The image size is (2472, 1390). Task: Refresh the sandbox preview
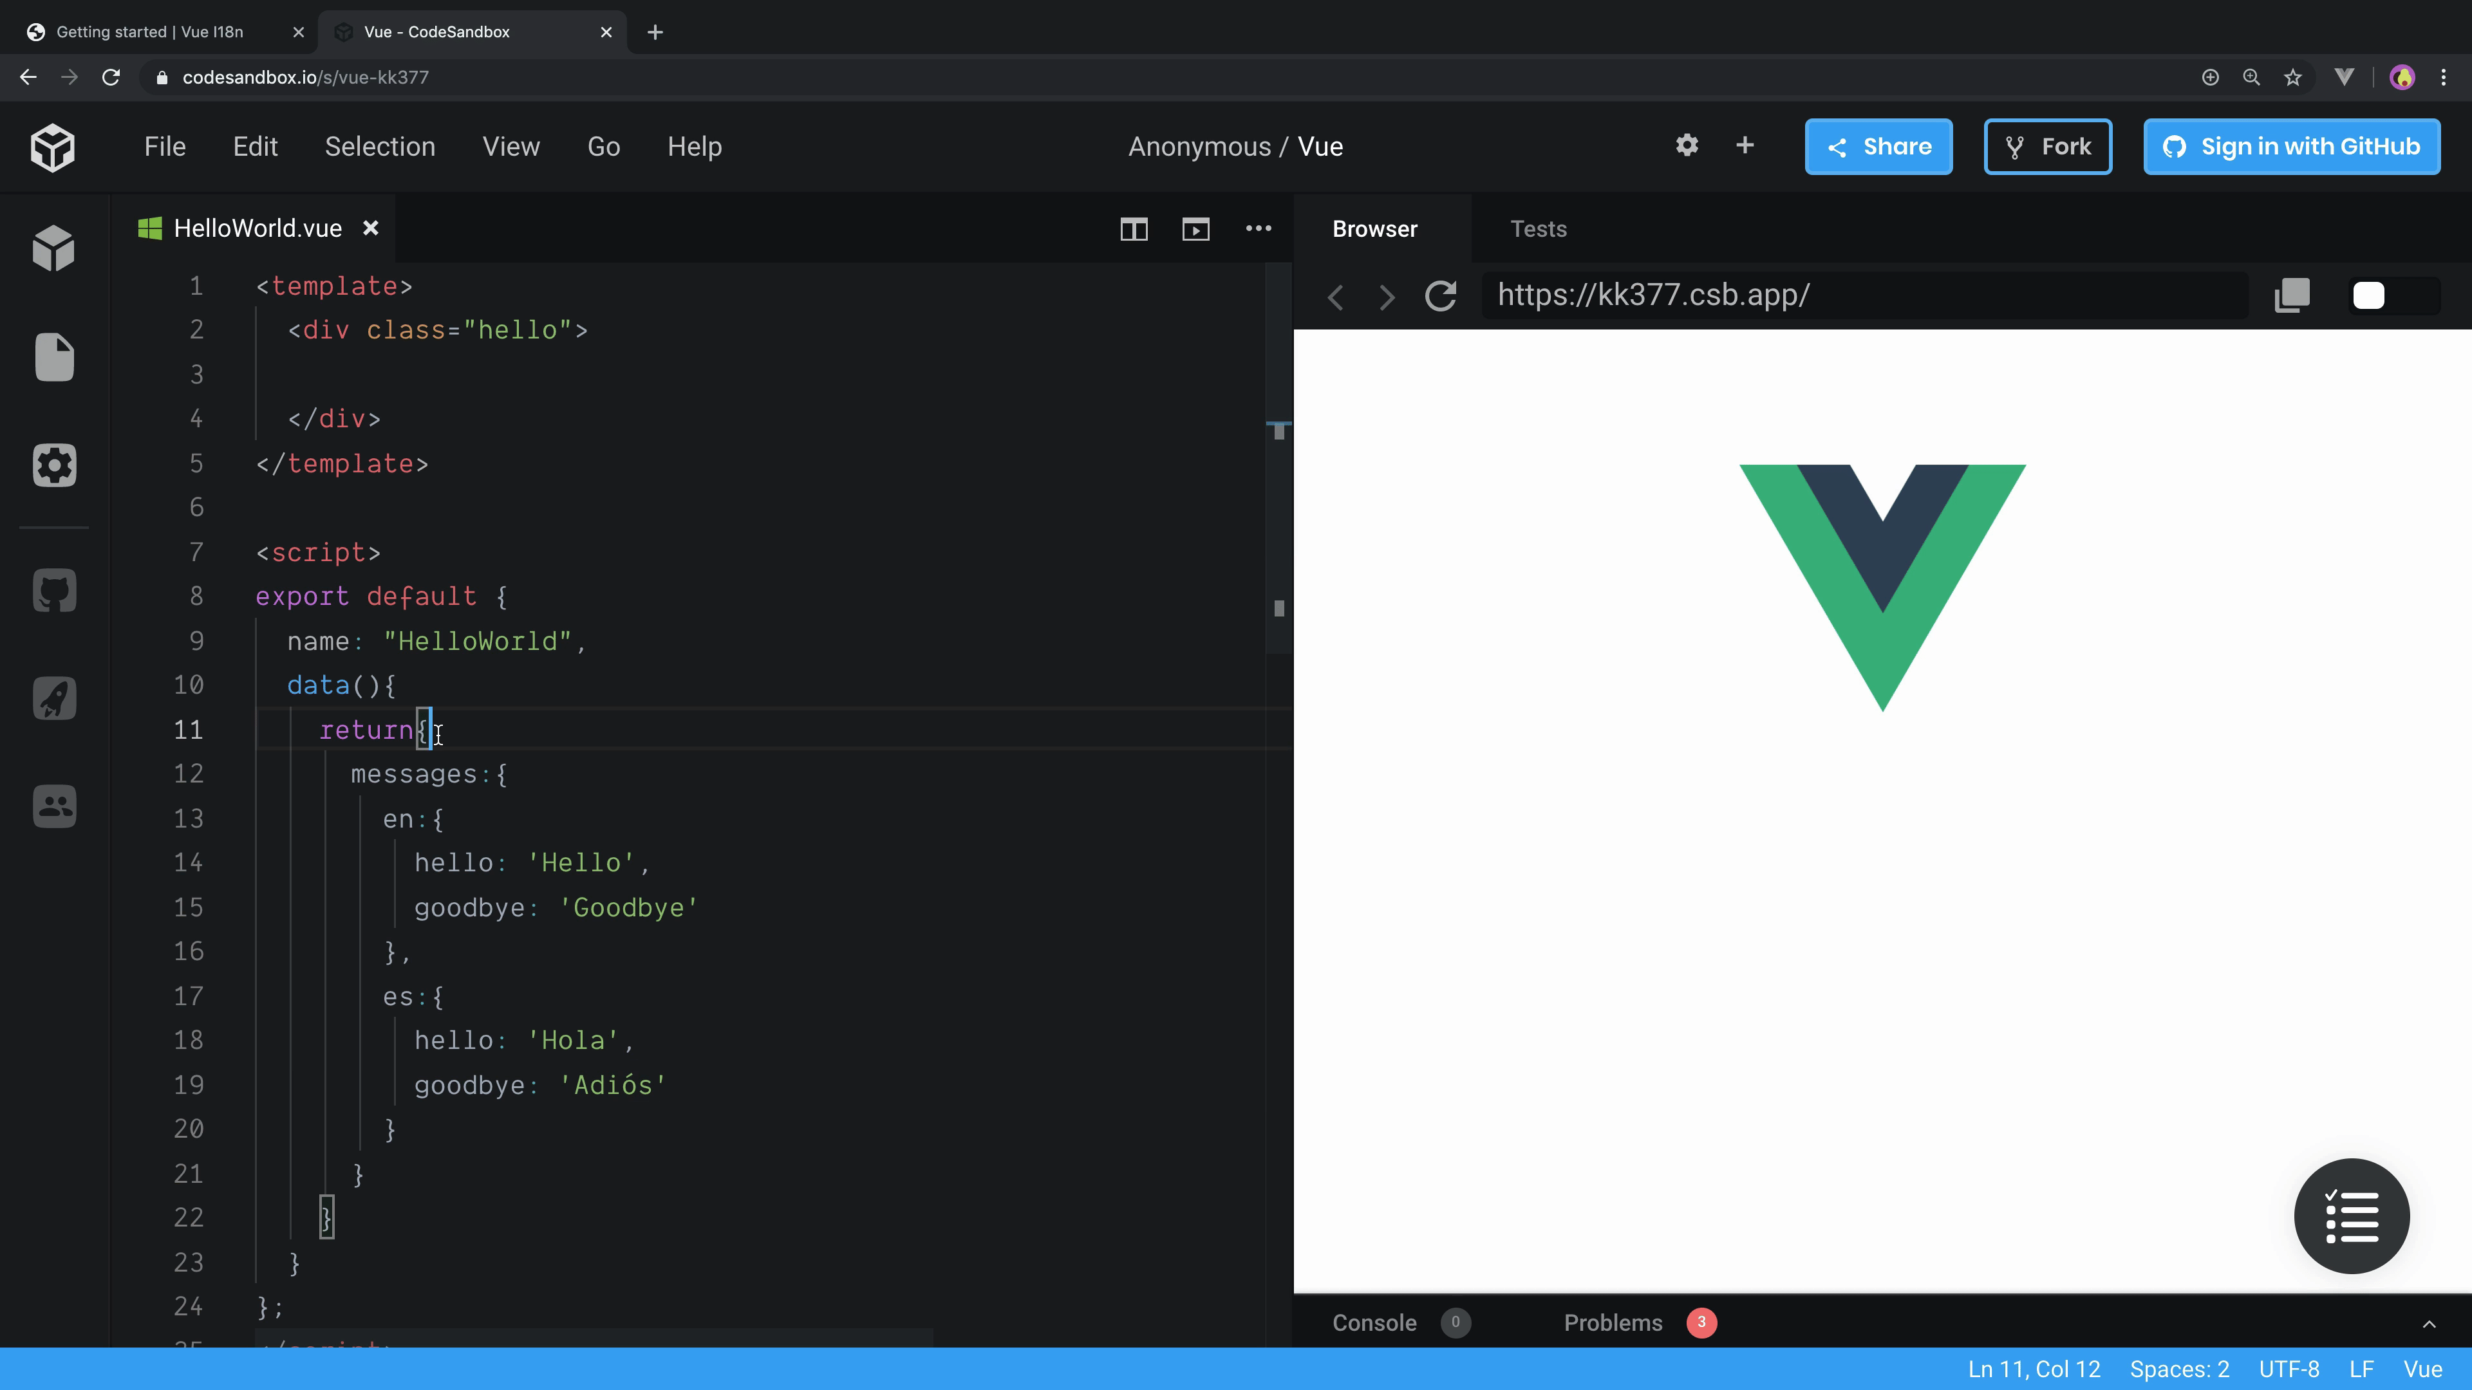[1441, 295]
